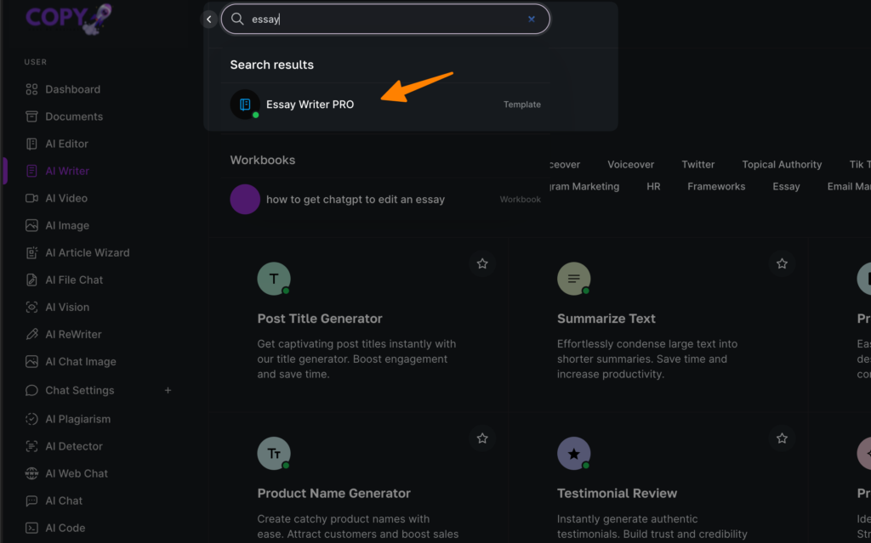Click the Essay Writer PRO template icon
This screenshot has height=543, width=871.
tap(245, 105)
